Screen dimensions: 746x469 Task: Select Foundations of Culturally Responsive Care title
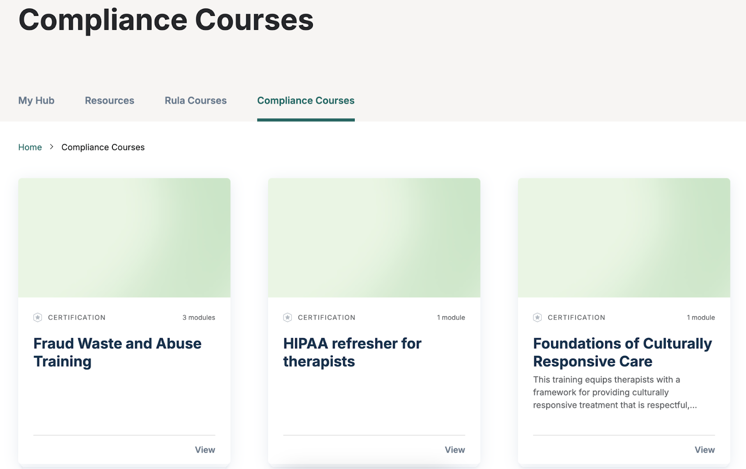622,353
